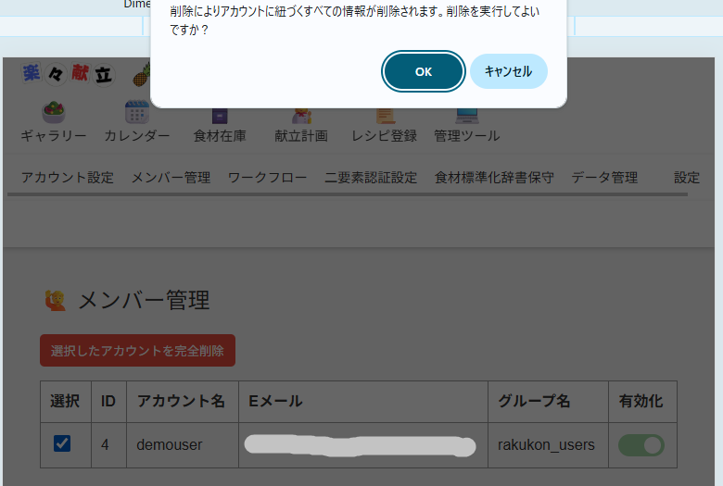723x486 pixels.
Task: Click the horizontal scrollbar under the submenu tabs
Action: 348,194
